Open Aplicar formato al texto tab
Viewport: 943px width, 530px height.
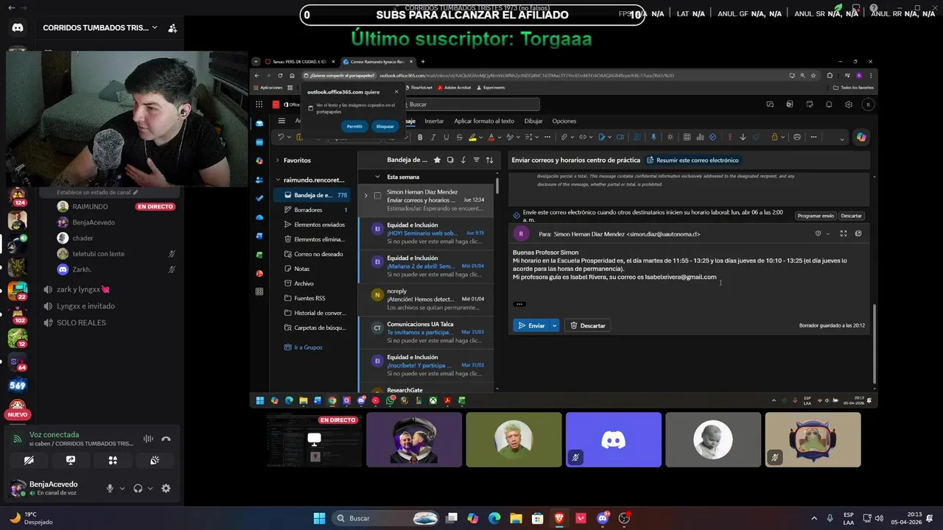pos(484,121)
